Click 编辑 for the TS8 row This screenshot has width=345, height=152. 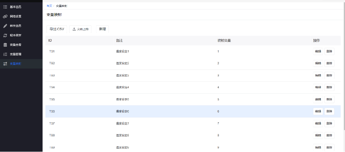pyautogui.click(x=318, y=135)
